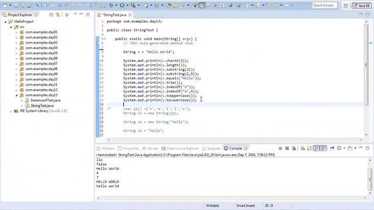Collapse the com.examples.day13 package
The width and height of the screenshot is (374, 210).
(16, 95)
